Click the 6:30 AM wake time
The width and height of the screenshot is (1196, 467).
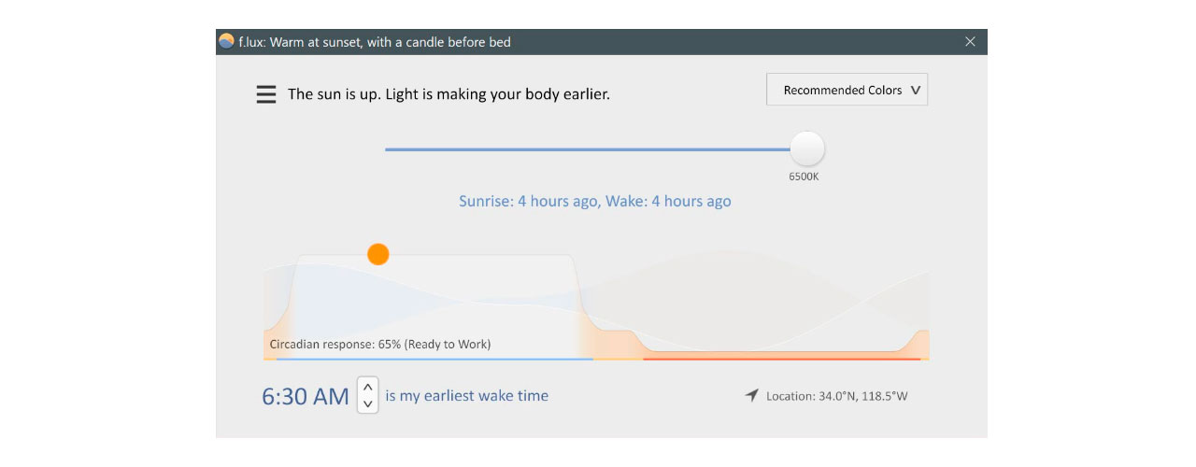pyautogui.click(x=305, y=396)
